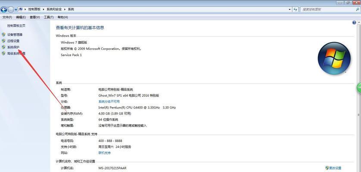
Task: Click shield icon beside 设备管理器
Action: pos(3,34)
